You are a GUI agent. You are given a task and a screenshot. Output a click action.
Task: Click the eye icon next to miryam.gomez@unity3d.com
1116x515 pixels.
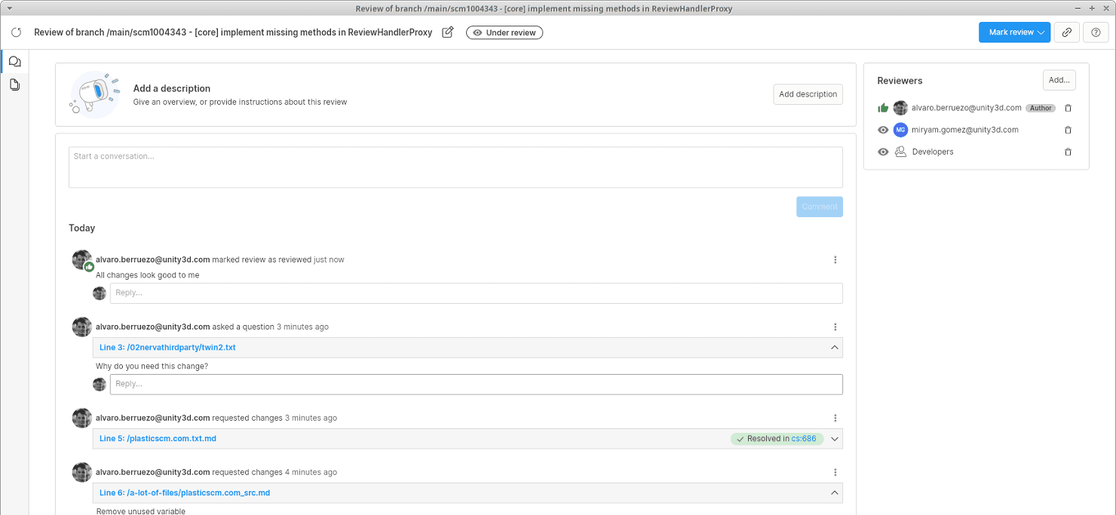pyautogui.click(x=882, y=130)
